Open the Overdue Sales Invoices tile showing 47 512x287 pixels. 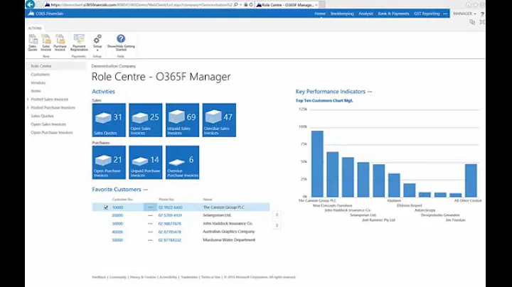(x=219, y=120)
